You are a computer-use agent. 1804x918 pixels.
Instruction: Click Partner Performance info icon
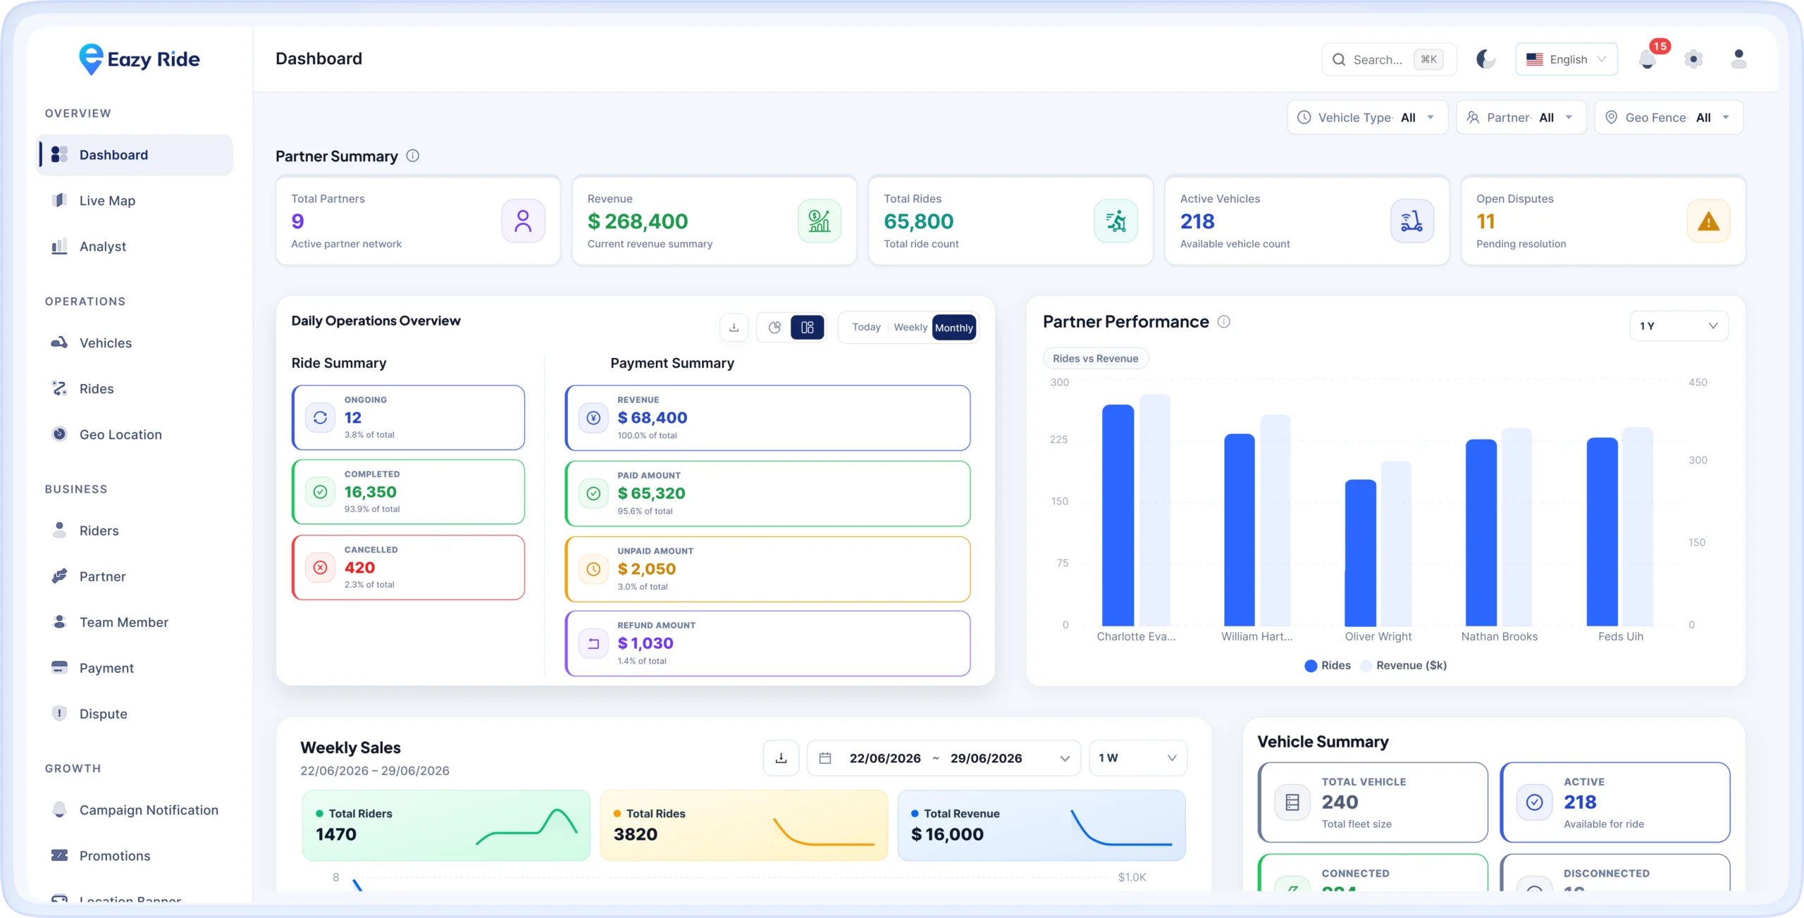coord(1224,321)
